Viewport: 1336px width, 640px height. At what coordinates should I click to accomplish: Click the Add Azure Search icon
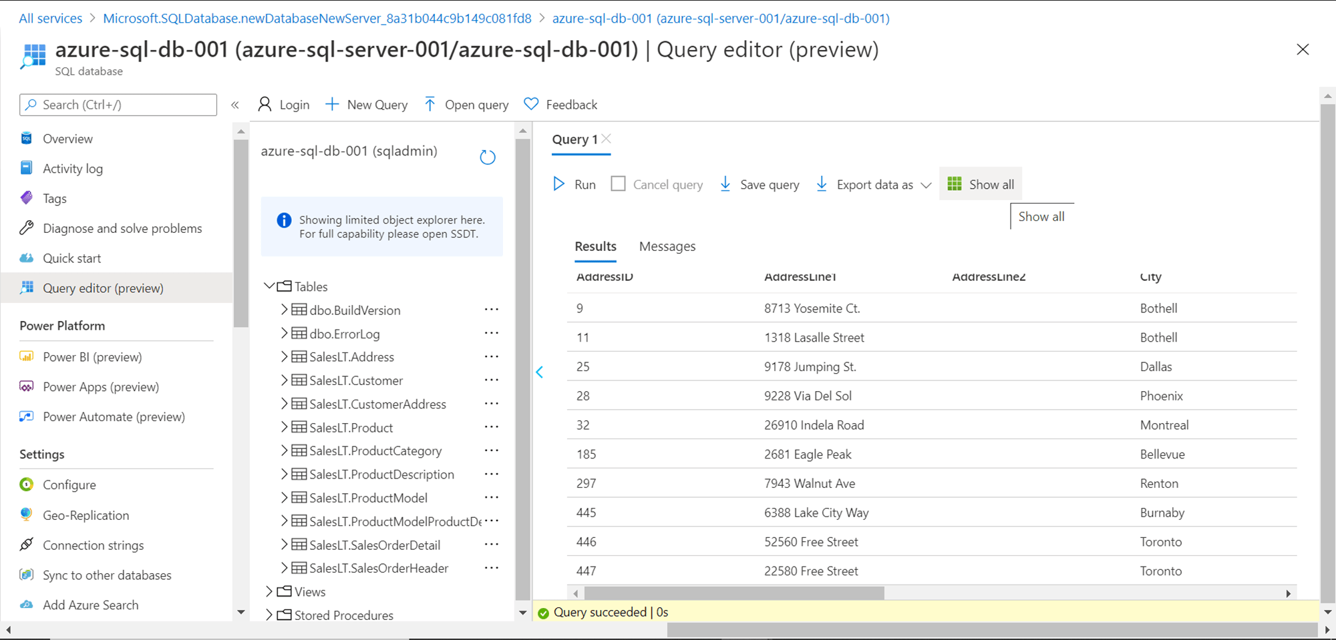[x=27, y=605]
